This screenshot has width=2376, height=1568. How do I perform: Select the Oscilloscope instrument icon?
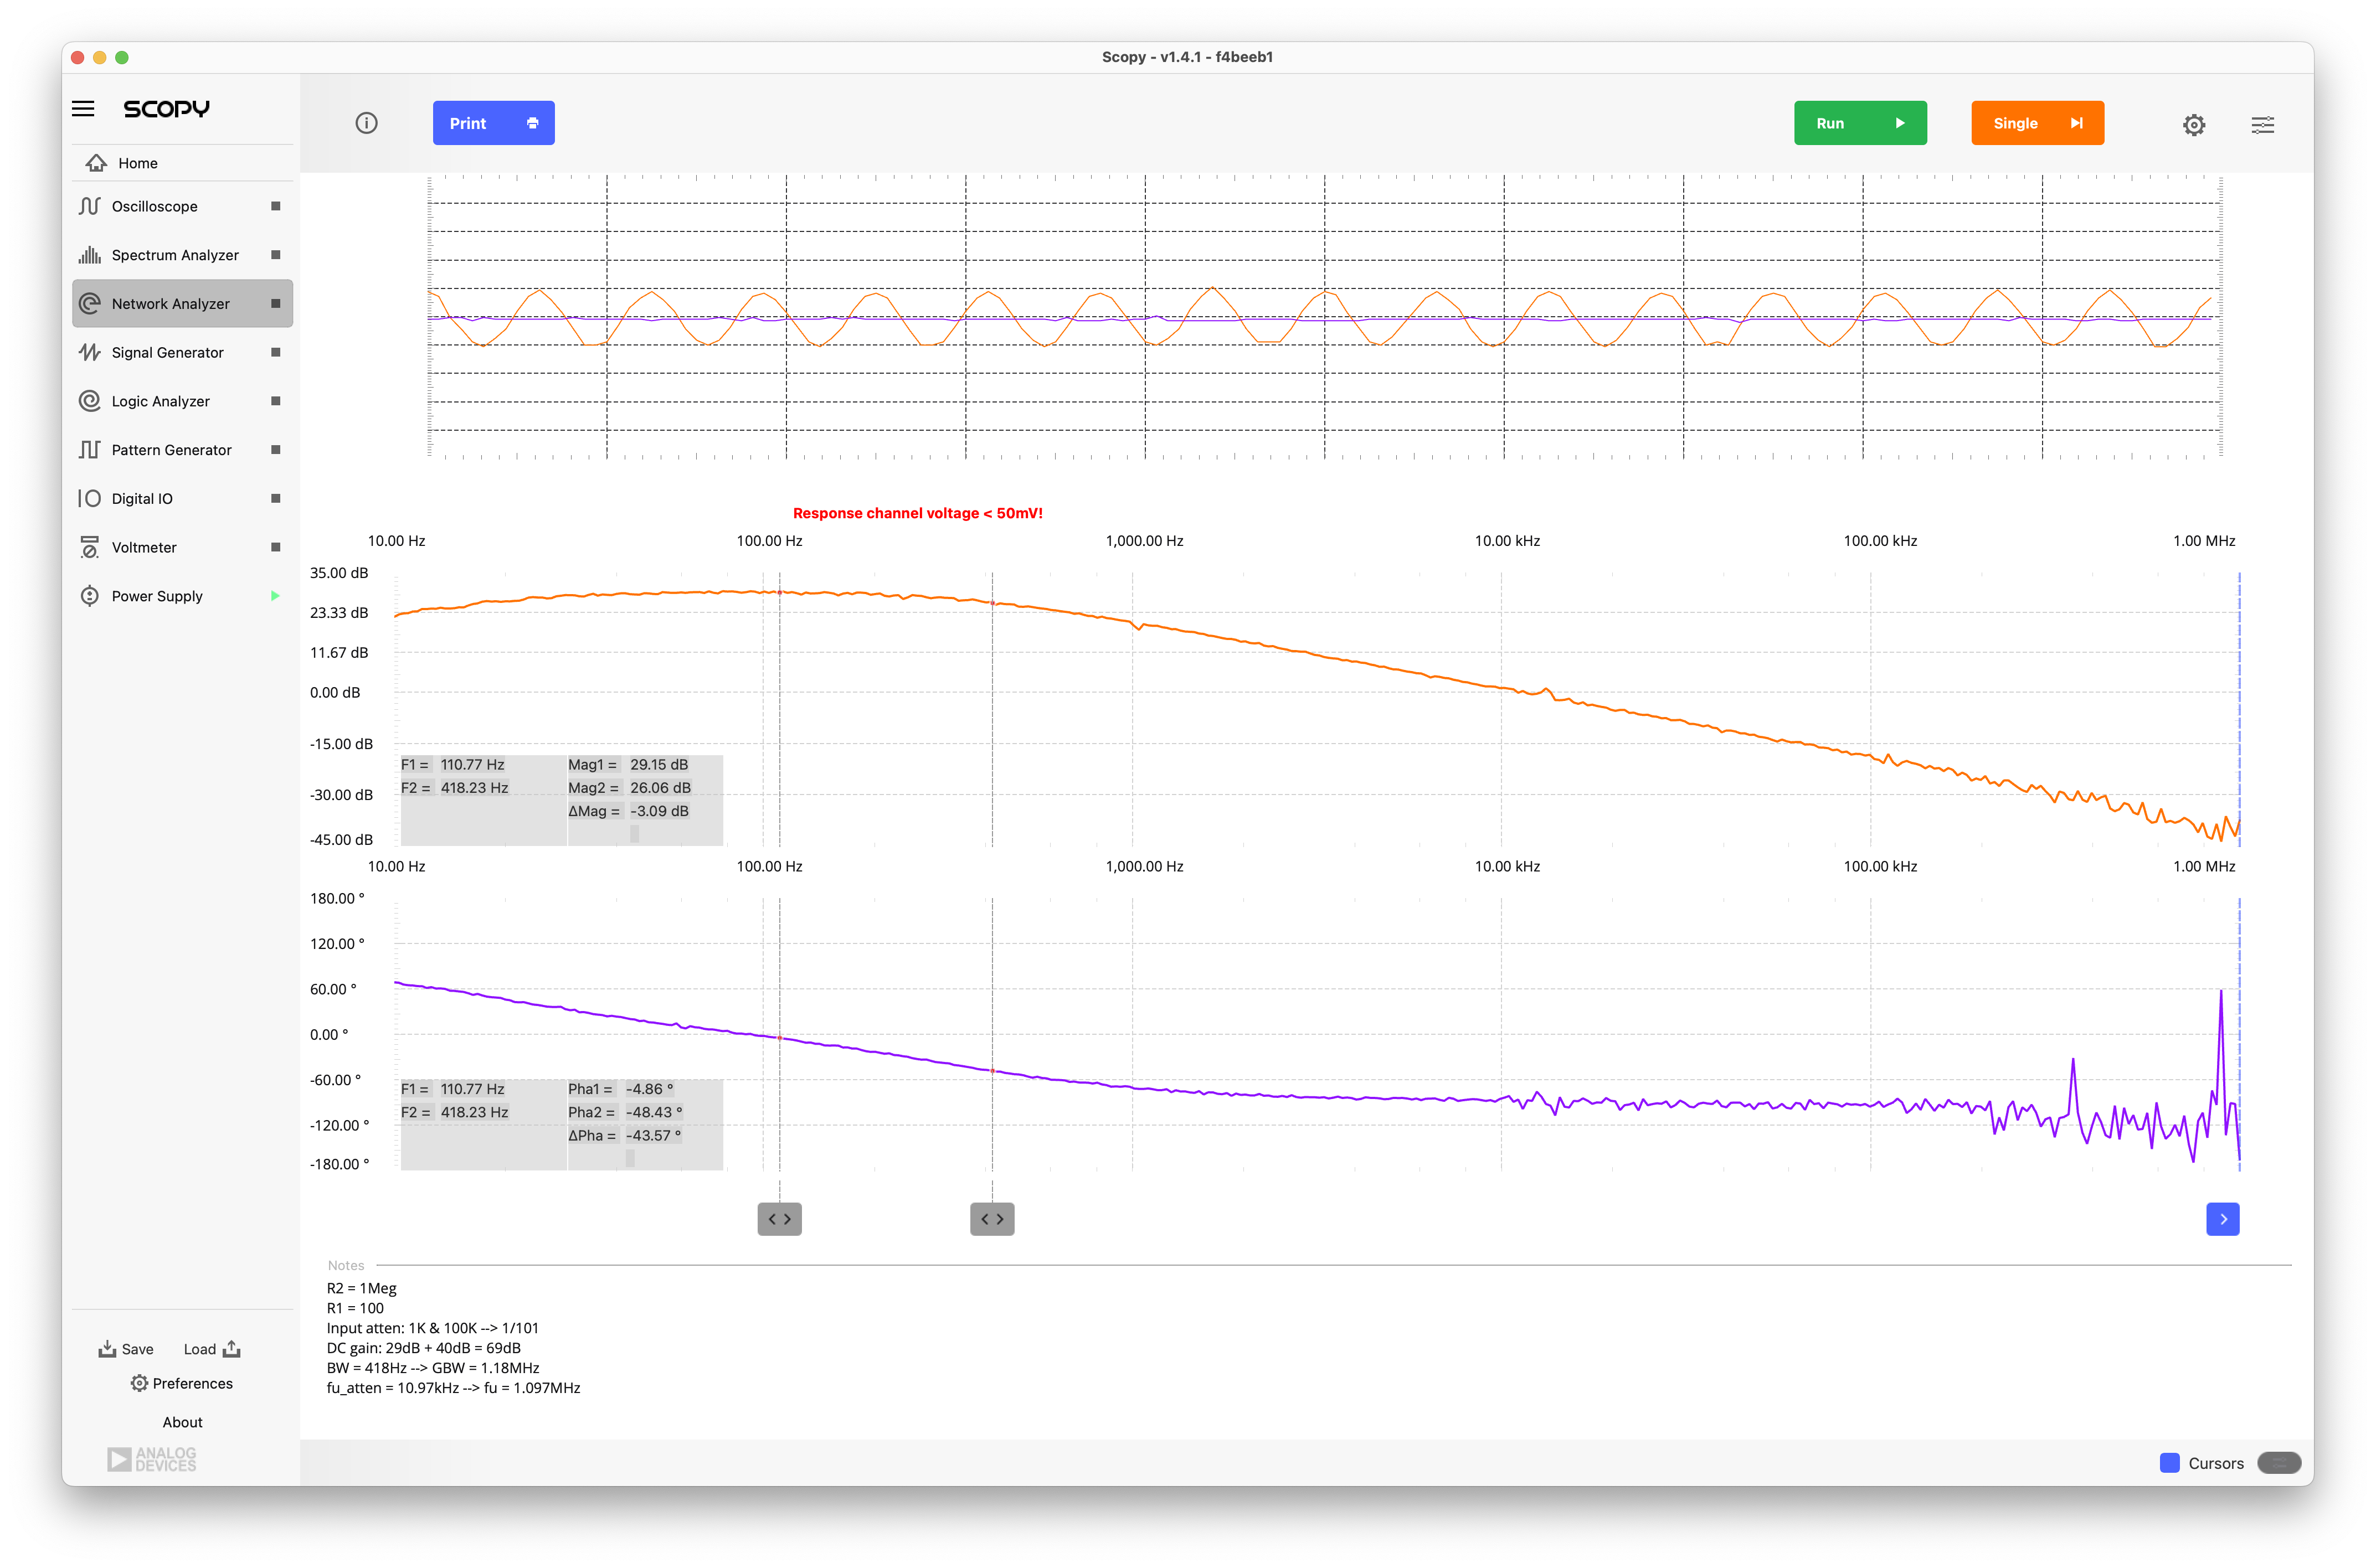[90, 206]
